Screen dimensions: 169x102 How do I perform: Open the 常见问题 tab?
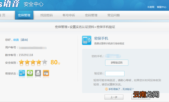pyautogui.click(x=114, y=15)
